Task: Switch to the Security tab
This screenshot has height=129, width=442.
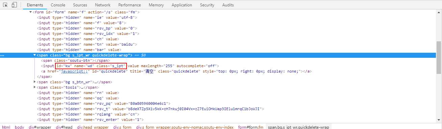Action: pos(207,5)
